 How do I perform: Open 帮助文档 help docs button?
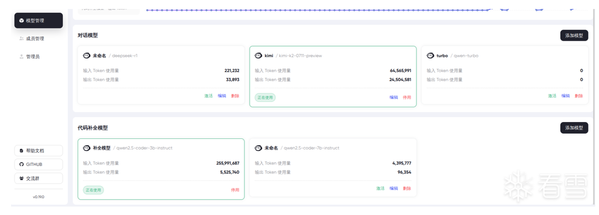click(x=39, y=151)
